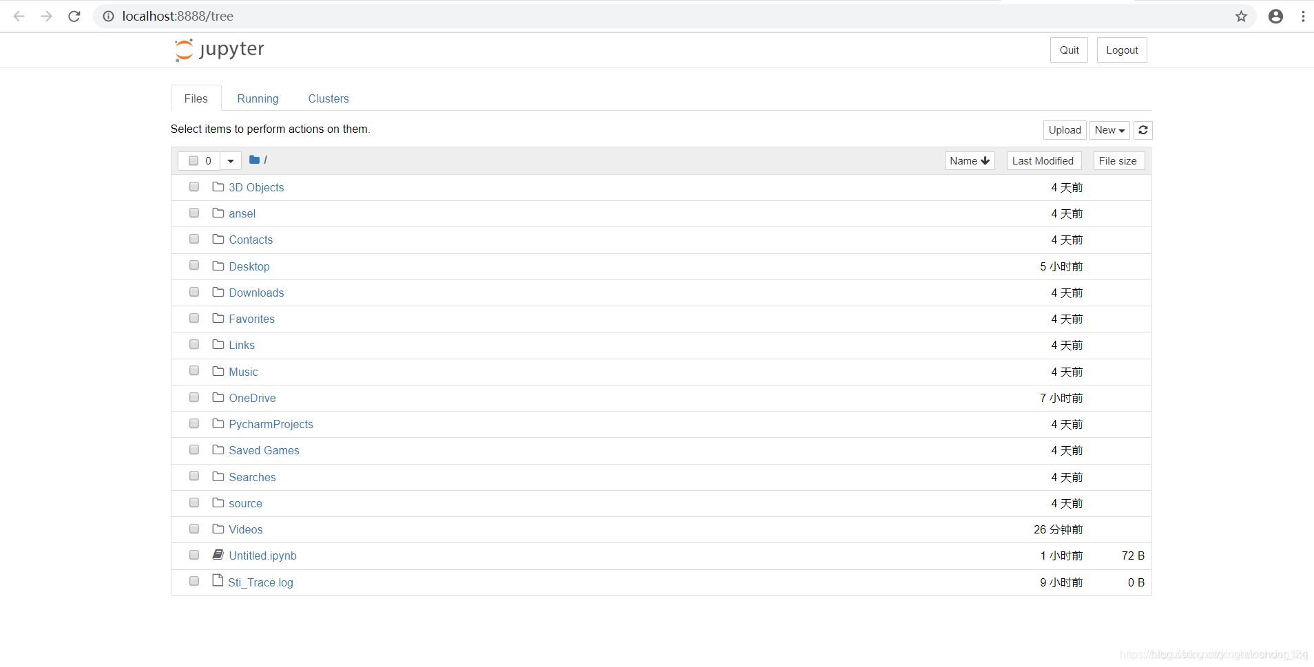Open the Sti_Trace.log file
Viewport: 1314px width, 667px height.
(260, 582)
